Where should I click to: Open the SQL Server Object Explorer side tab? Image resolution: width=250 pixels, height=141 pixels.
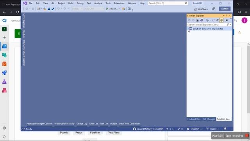point(24,53)
